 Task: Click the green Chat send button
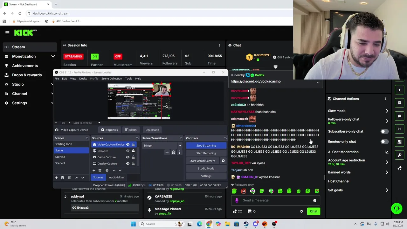coord(314,211)
